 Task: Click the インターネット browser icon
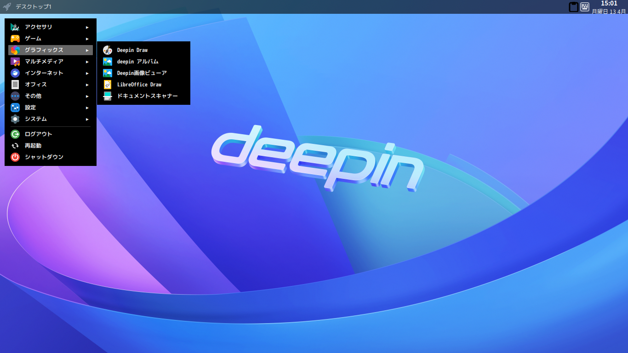15,73
